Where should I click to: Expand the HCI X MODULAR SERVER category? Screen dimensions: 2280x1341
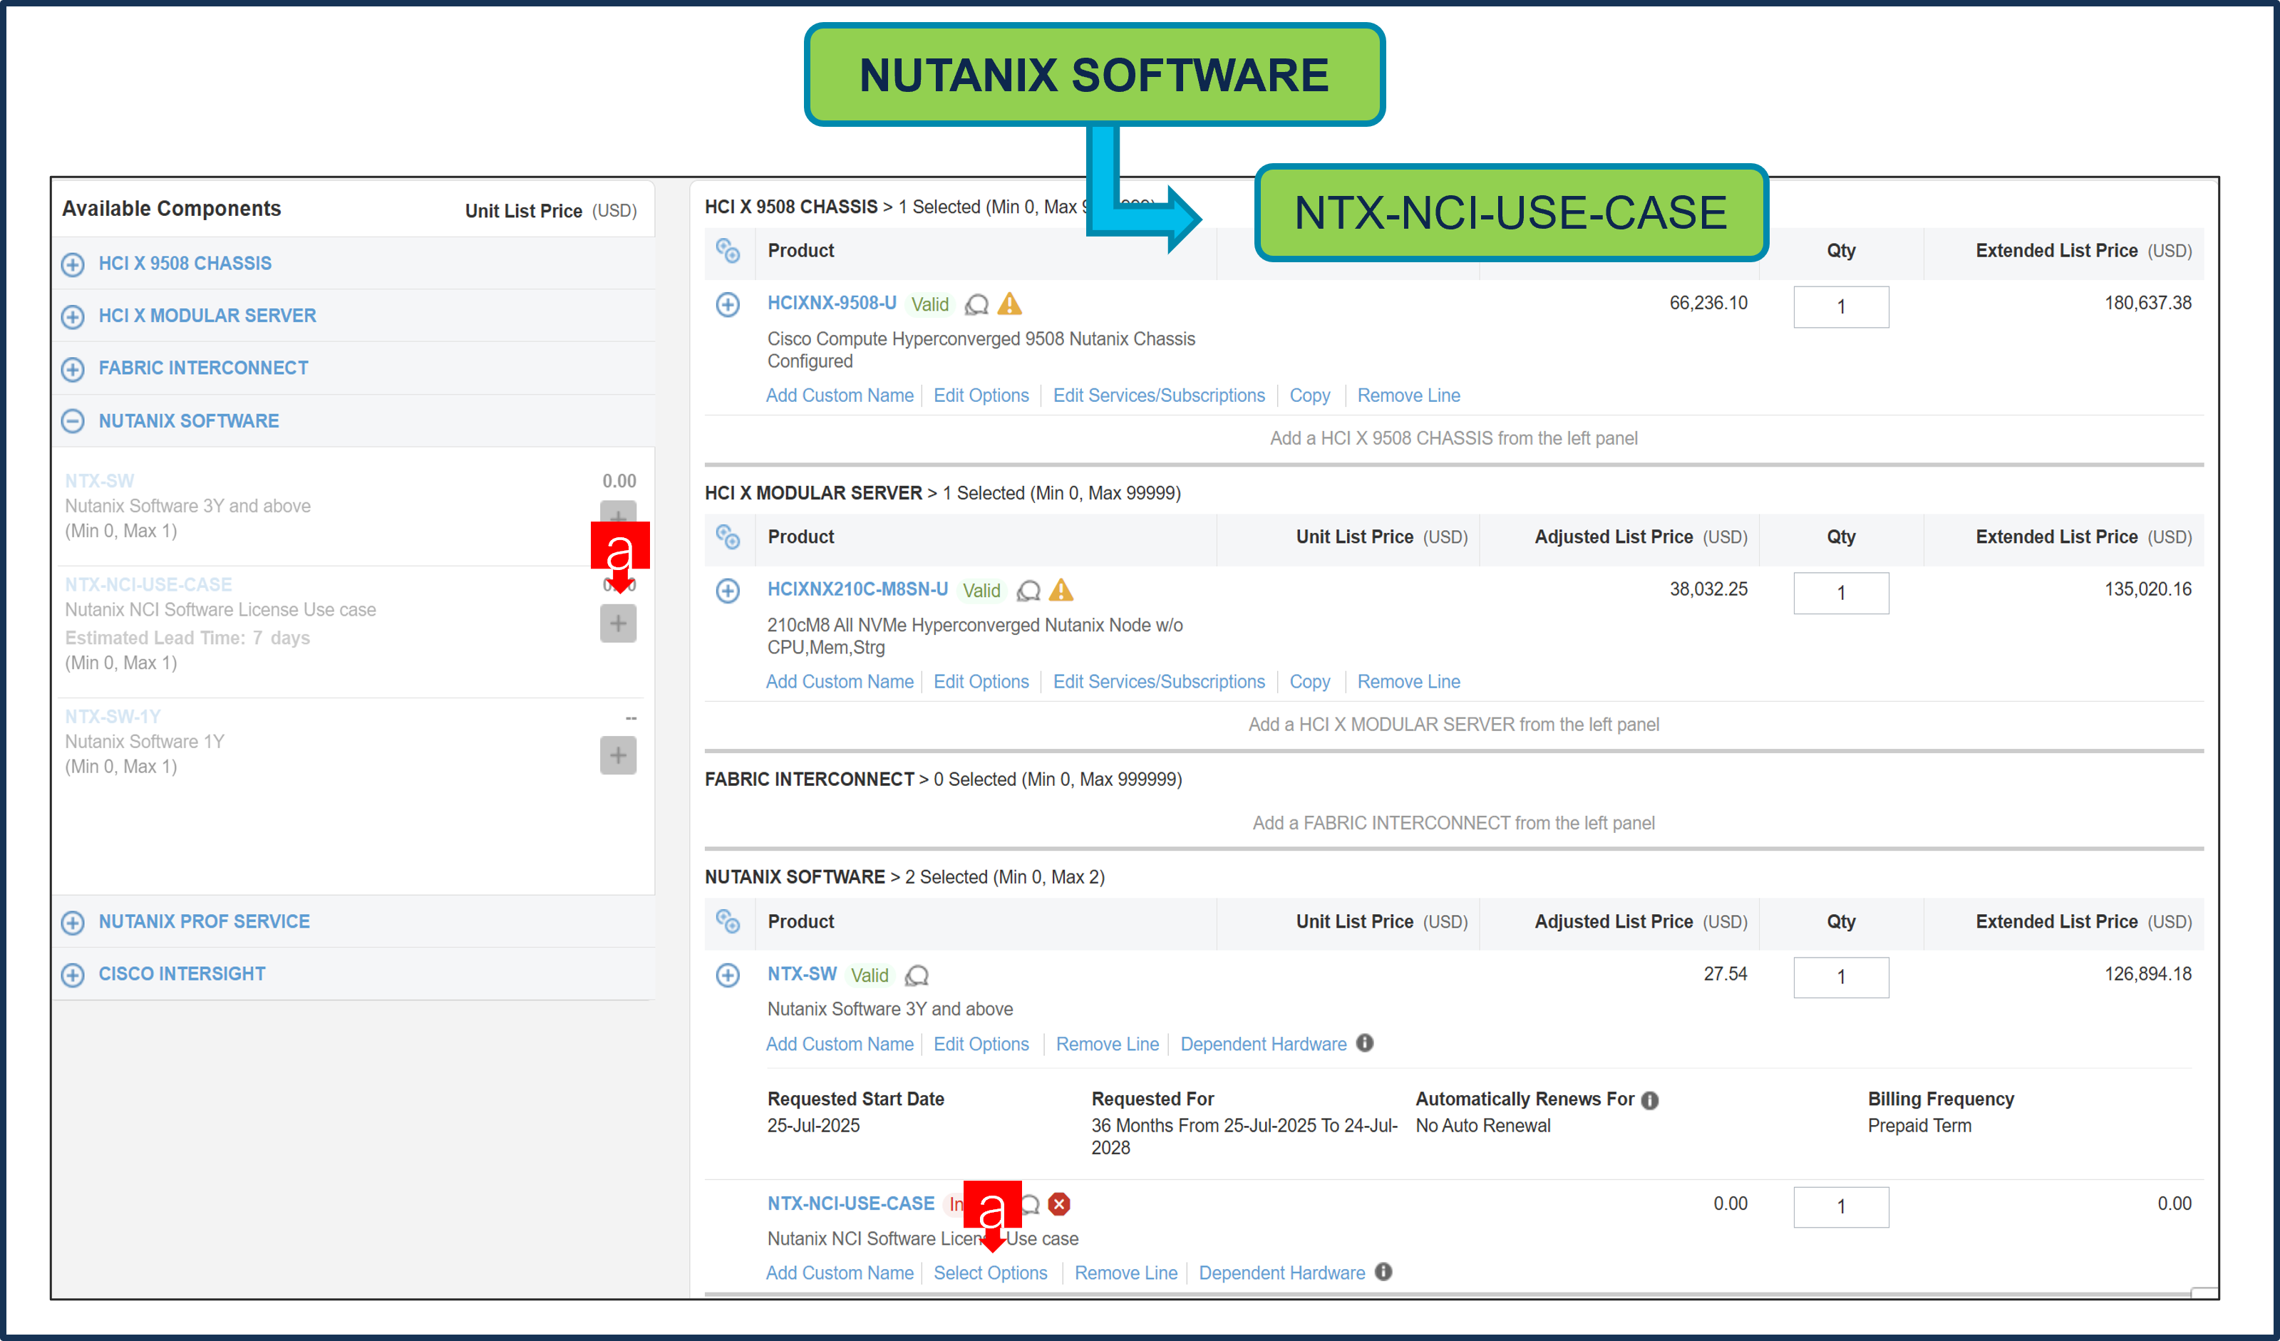(x=73, y=316)
